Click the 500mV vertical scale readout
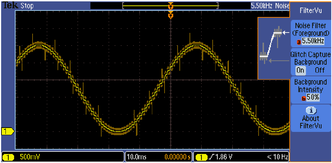Image resolution: width=332 pixels, height=163 pixels. coord(29,157)
